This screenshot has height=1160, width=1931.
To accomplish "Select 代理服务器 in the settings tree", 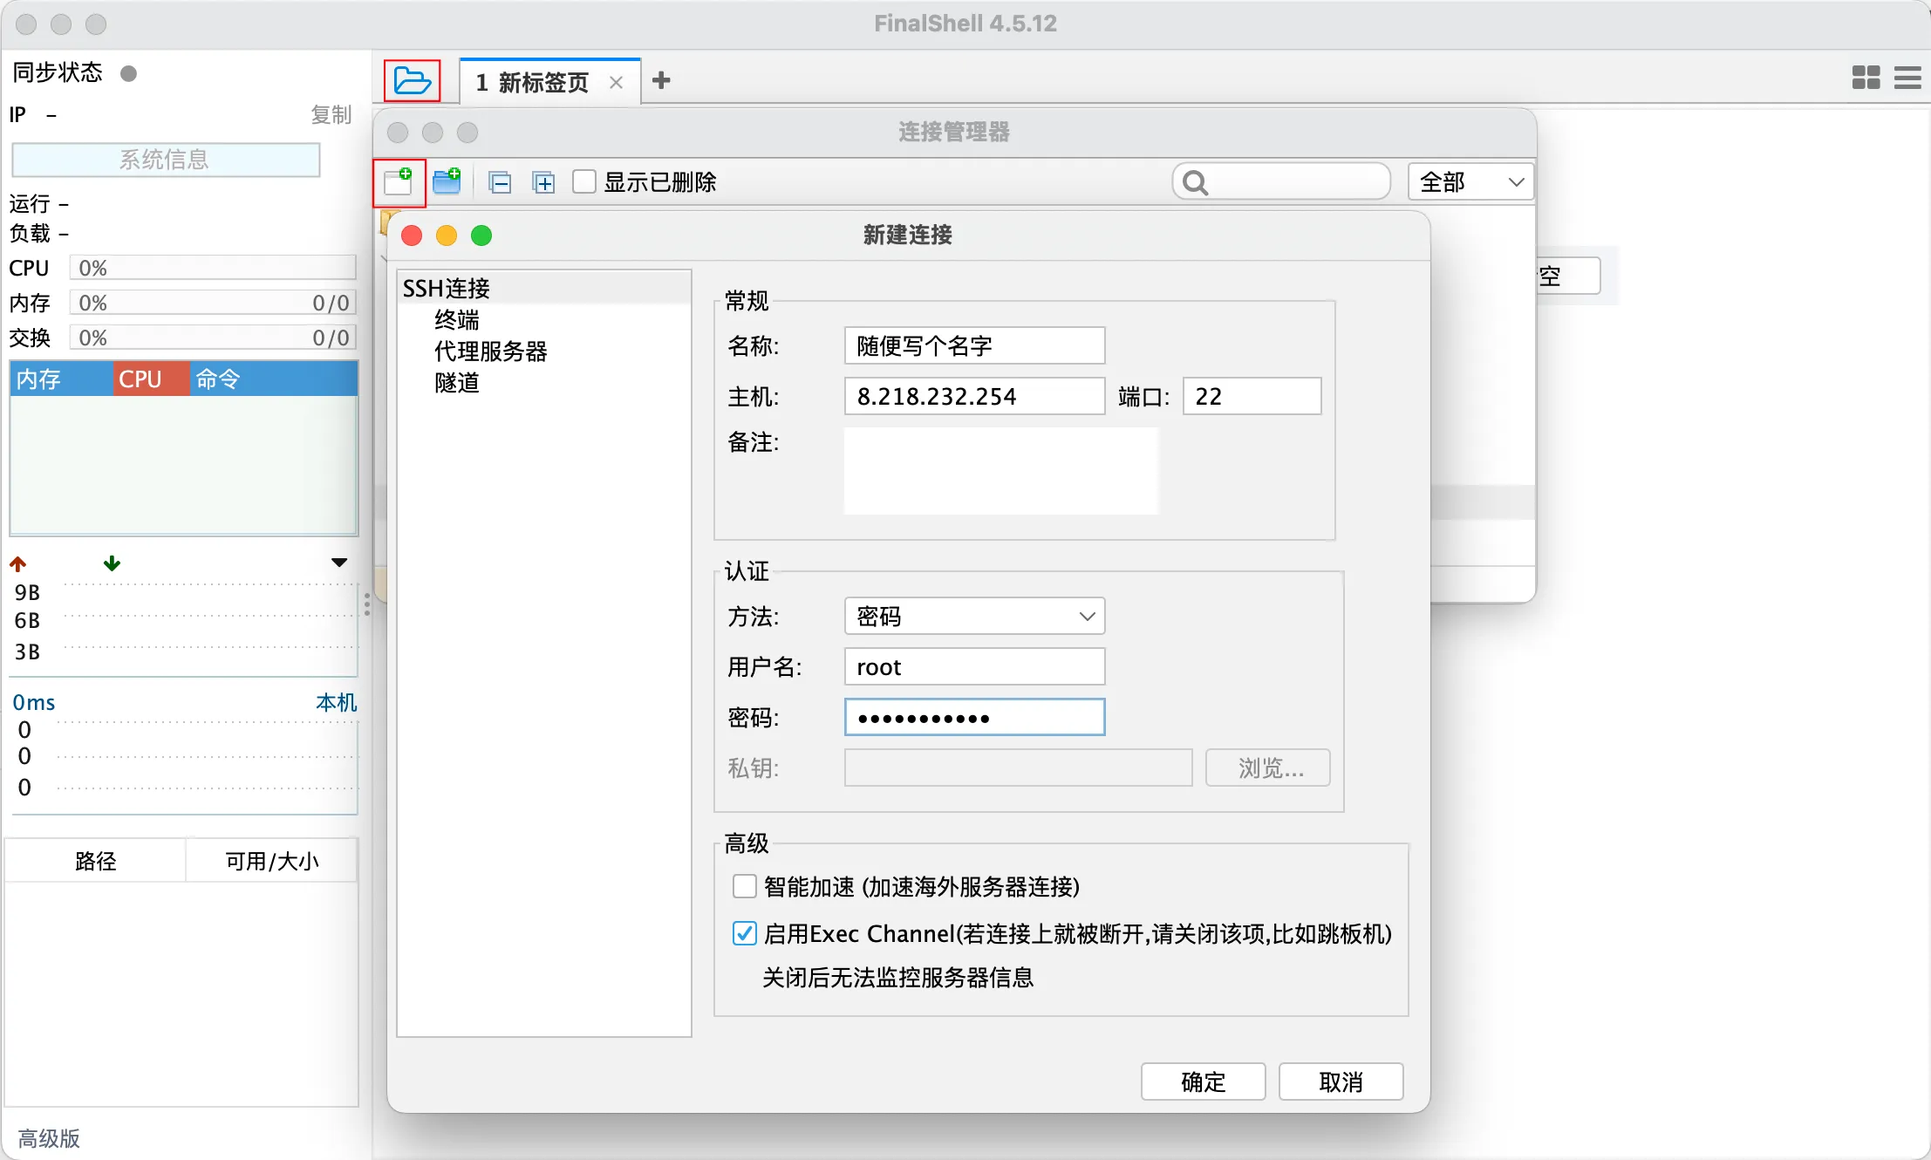I will (x=491, y=351).
